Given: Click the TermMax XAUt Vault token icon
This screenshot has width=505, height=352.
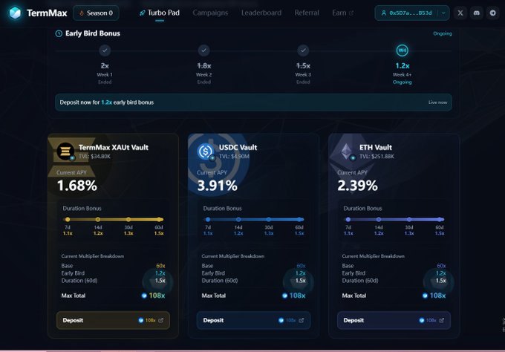Looking at the screenshot, I should point(65,151).
